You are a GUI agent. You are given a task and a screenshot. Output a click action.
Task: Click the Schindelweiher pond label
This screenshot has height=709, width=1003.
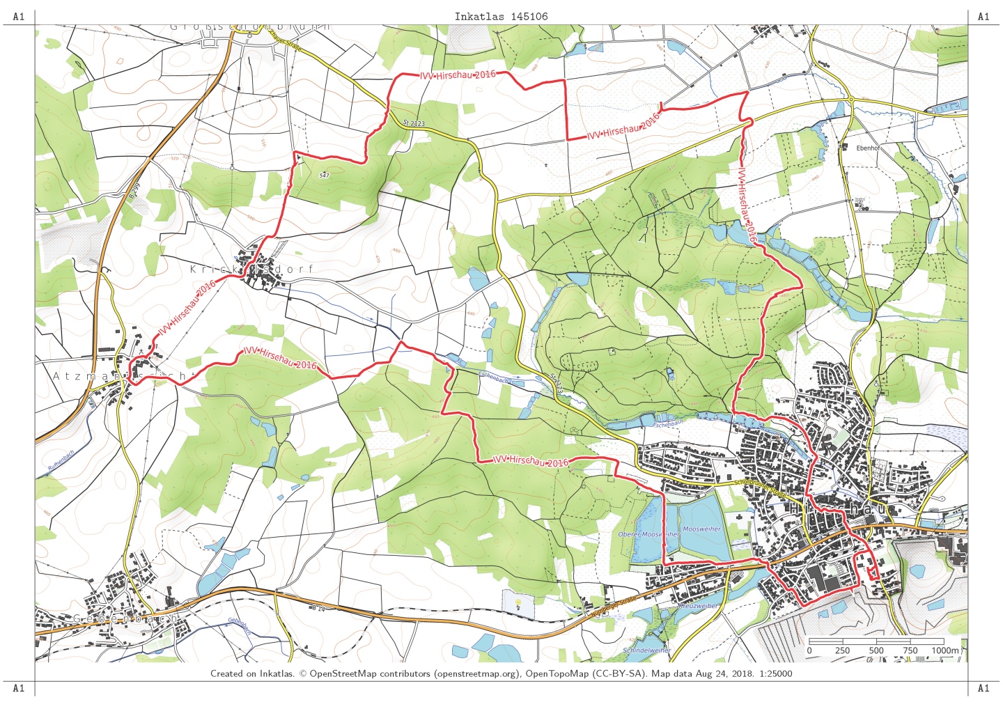point(646,650)
